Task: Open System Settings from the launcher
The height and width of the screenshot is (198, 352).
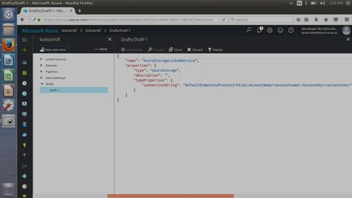Action: tap(8, 106)
